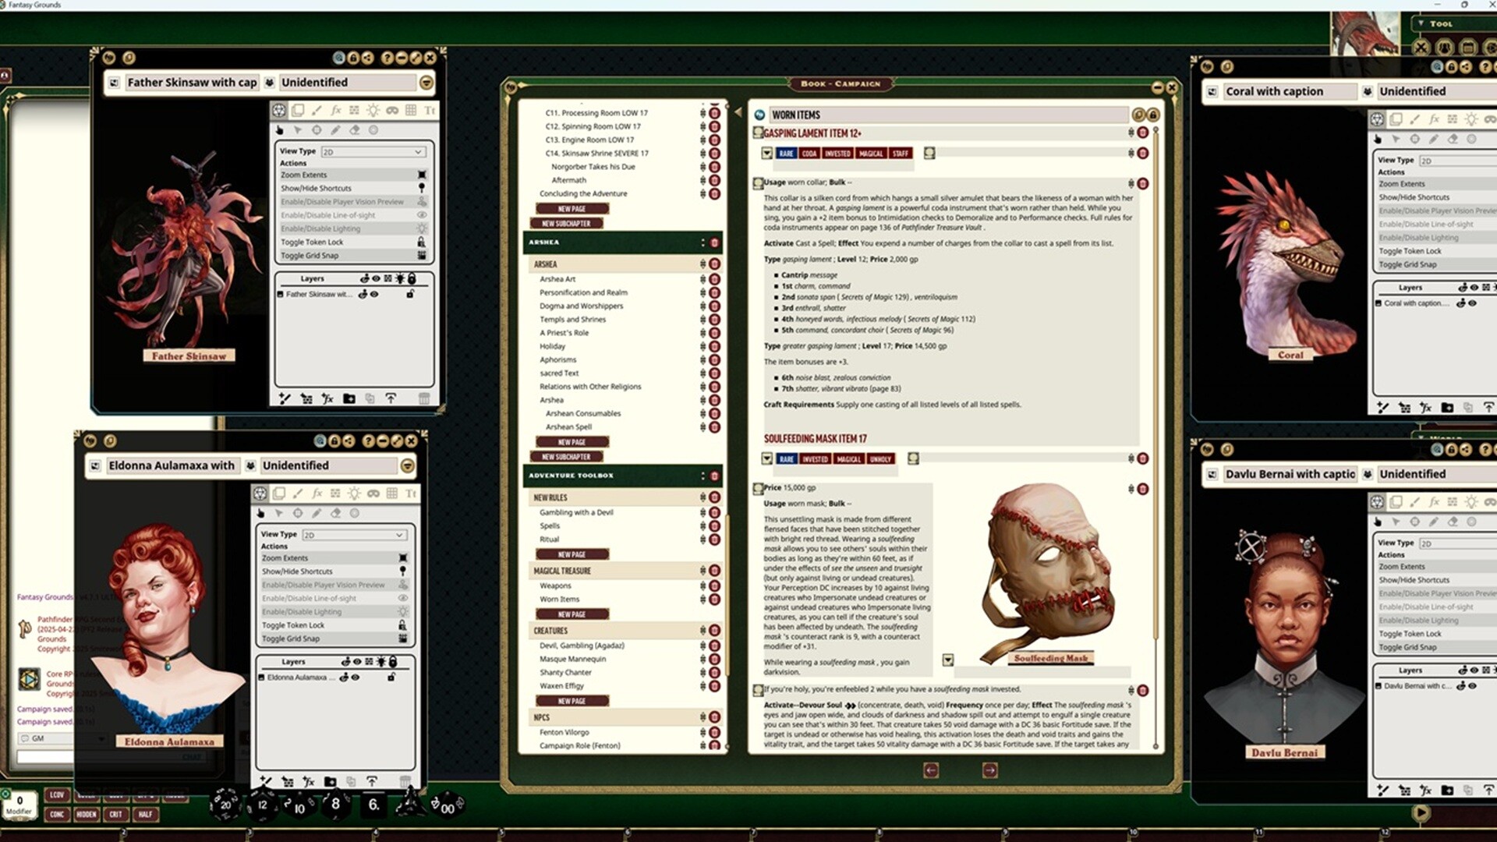The height and width of the screenshot is (842, 1497).
Task: Open Masque Mannequin creature entry
Action: pos(572,659)
